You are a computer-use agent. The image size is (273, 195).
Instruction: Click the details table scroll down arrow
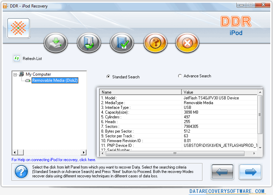[260, 148]
